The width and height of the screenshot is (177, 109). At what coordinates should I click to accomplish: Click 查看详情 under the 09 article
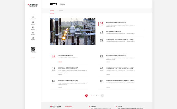[108, 62]
